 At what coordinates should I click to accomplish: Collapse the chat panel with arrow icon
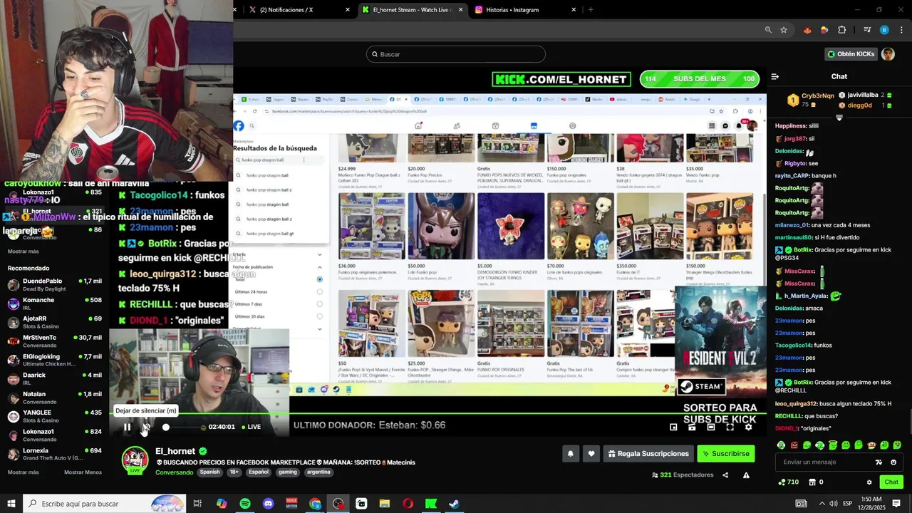(775, 76)
